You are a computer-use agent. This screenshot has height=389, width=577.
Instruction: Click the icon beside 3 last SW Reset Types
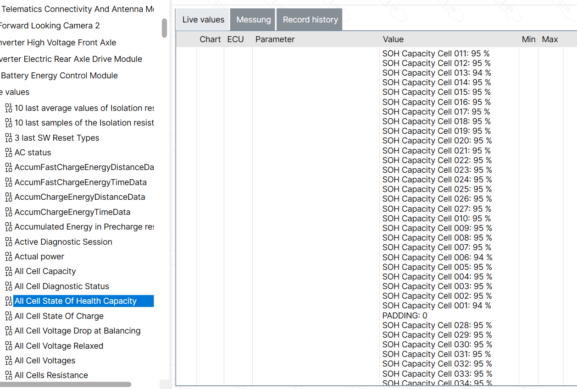(x=8, y=138)
